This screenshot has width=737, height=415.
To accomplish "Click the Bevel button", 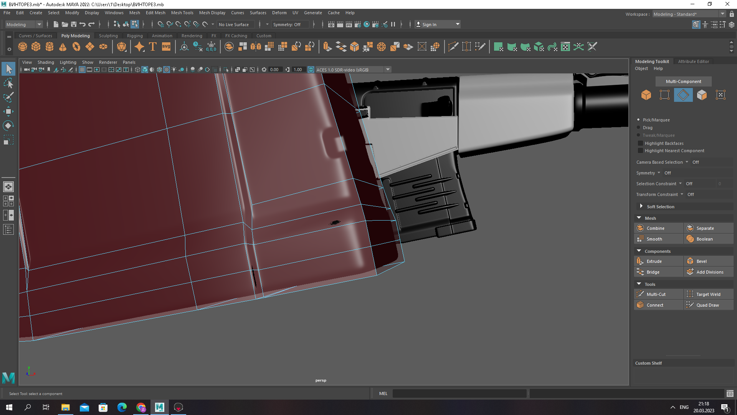I will 709,261.
